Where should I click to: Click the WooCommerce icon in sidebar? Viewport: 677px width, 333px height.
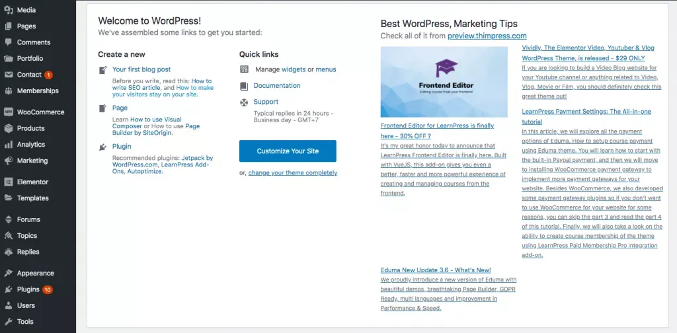pyautogui.click(x=8, y=112)
